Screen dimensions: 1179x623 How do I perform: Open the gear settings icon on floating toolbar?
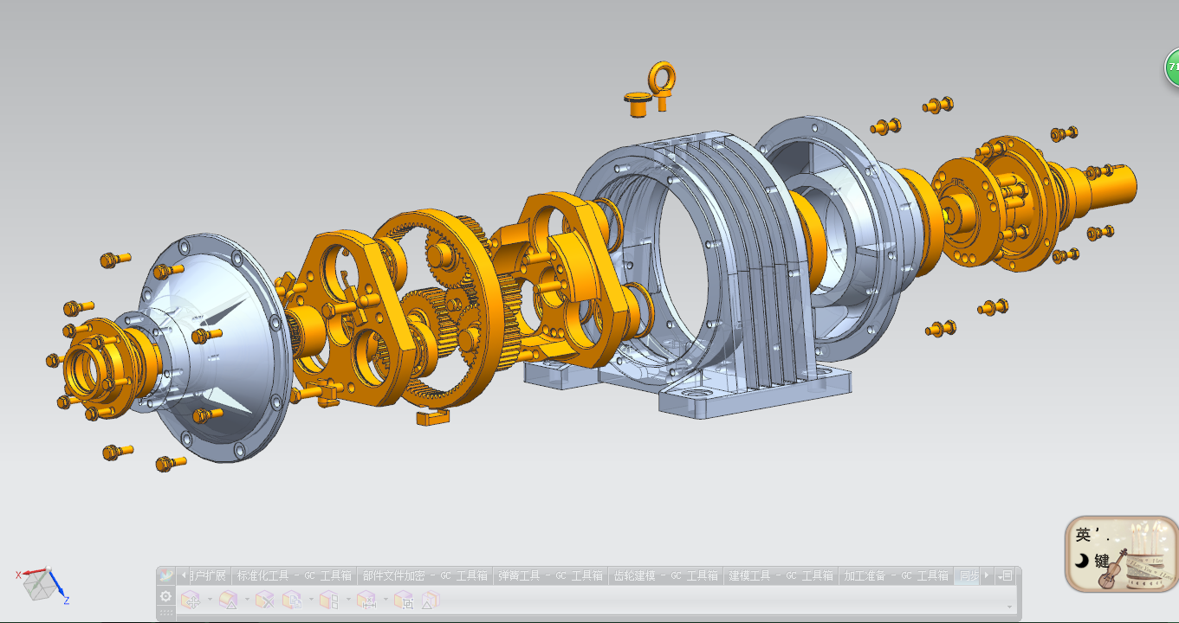click(x=165, y=596)
